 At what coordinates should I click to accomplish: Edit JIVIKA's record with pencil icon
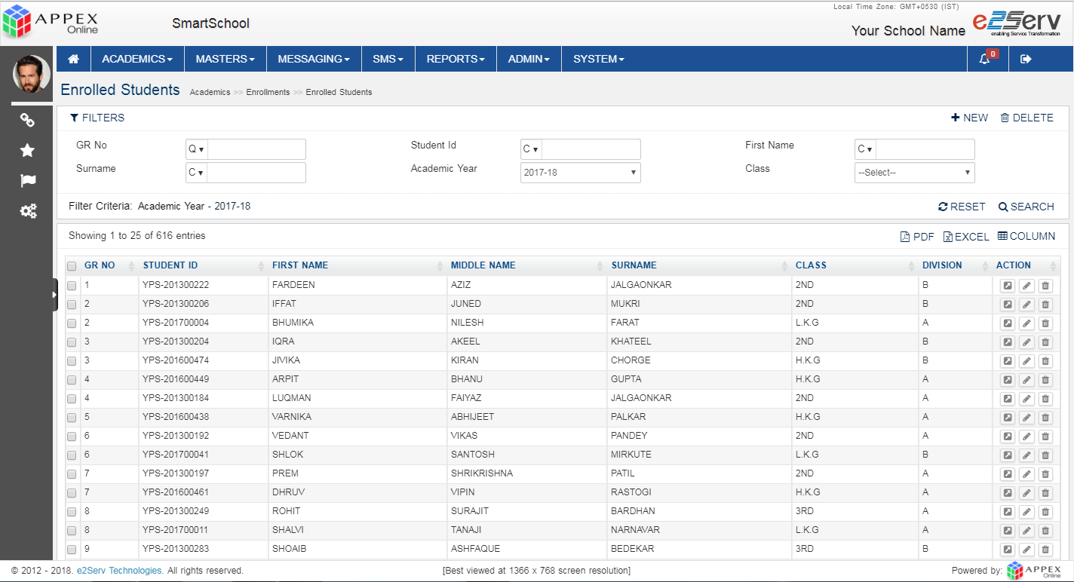1026,361
